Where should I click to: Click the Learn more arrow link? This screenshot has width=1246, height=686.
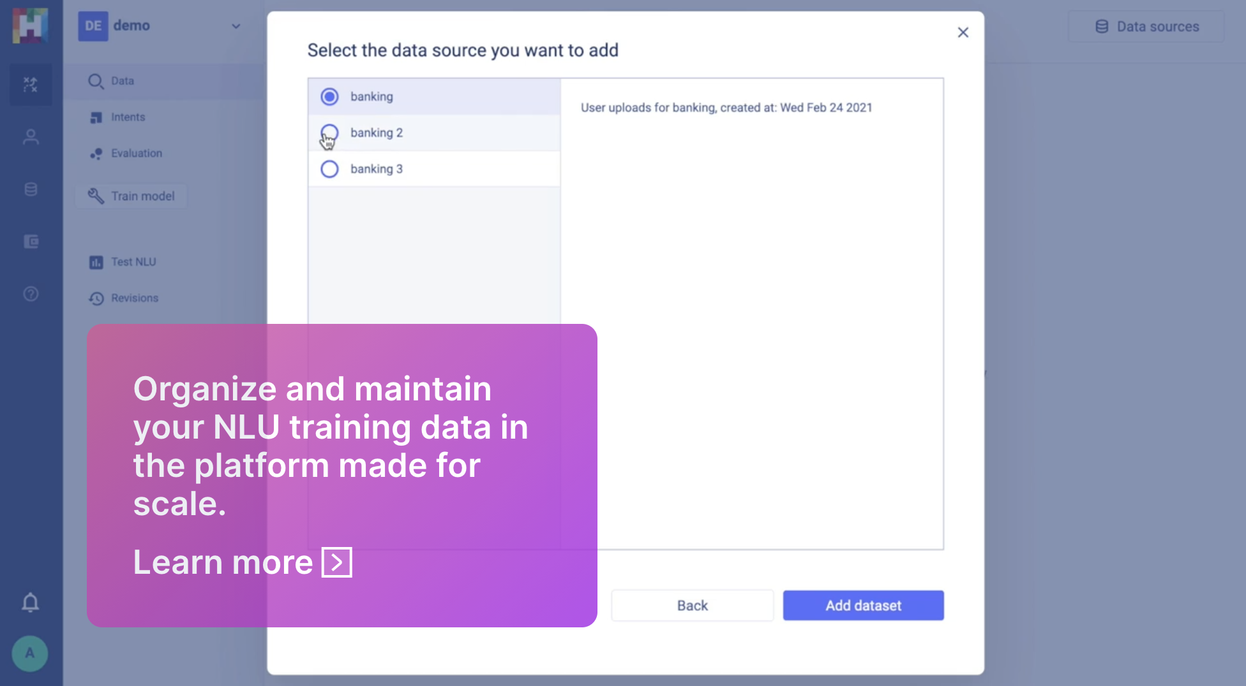click(x=336, y=562)
